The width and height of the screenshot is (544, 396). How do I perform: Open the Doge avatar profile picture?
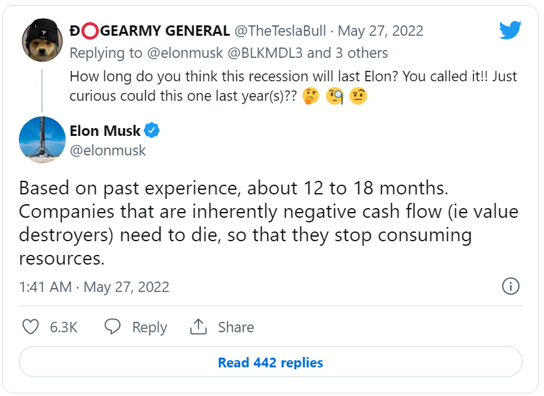click(x=42, y=40)
